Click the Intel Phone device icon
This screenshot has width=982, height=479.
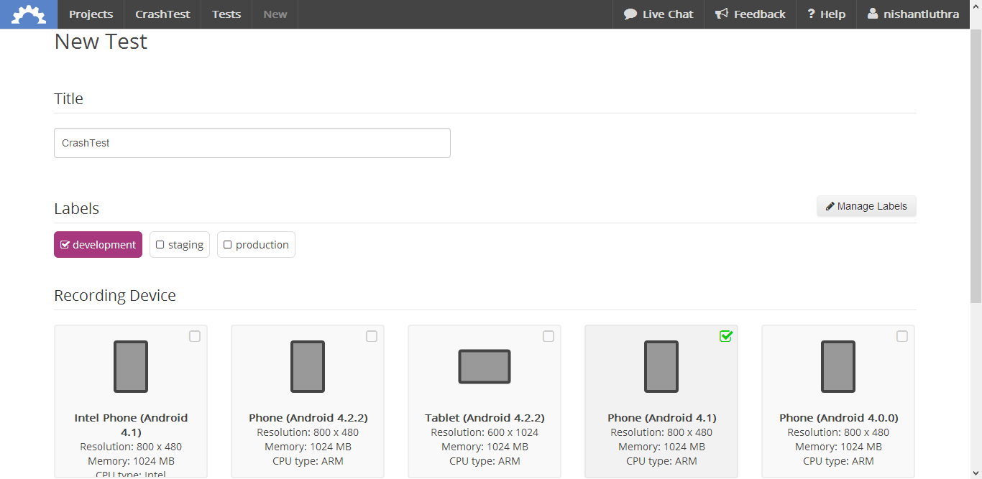131,366
